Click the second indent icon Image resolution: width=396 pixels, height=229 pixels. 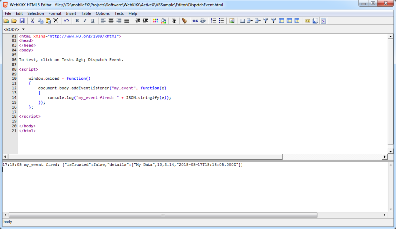pyautogui.click(x=145, y=21)
